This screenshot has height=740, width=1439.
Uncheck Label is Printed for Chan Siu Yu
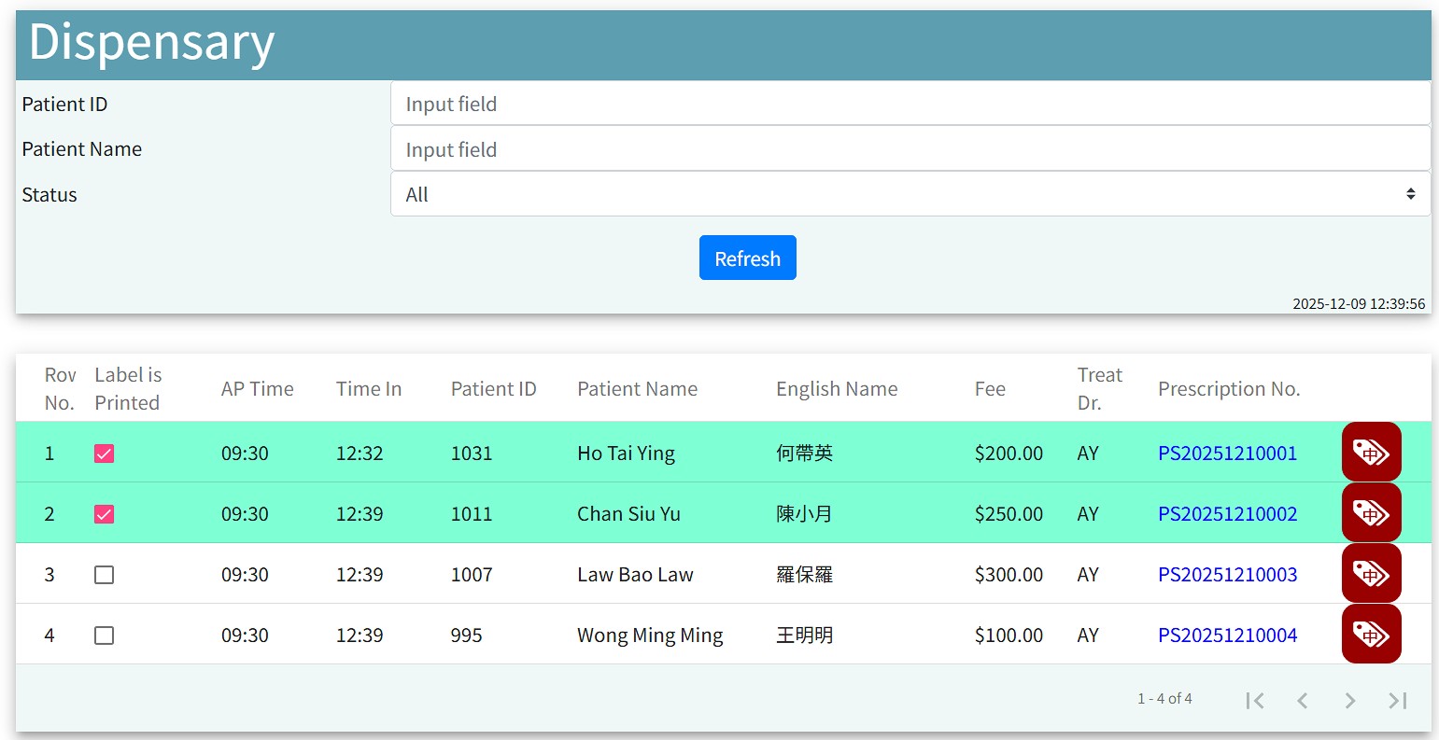click(105, 514)
